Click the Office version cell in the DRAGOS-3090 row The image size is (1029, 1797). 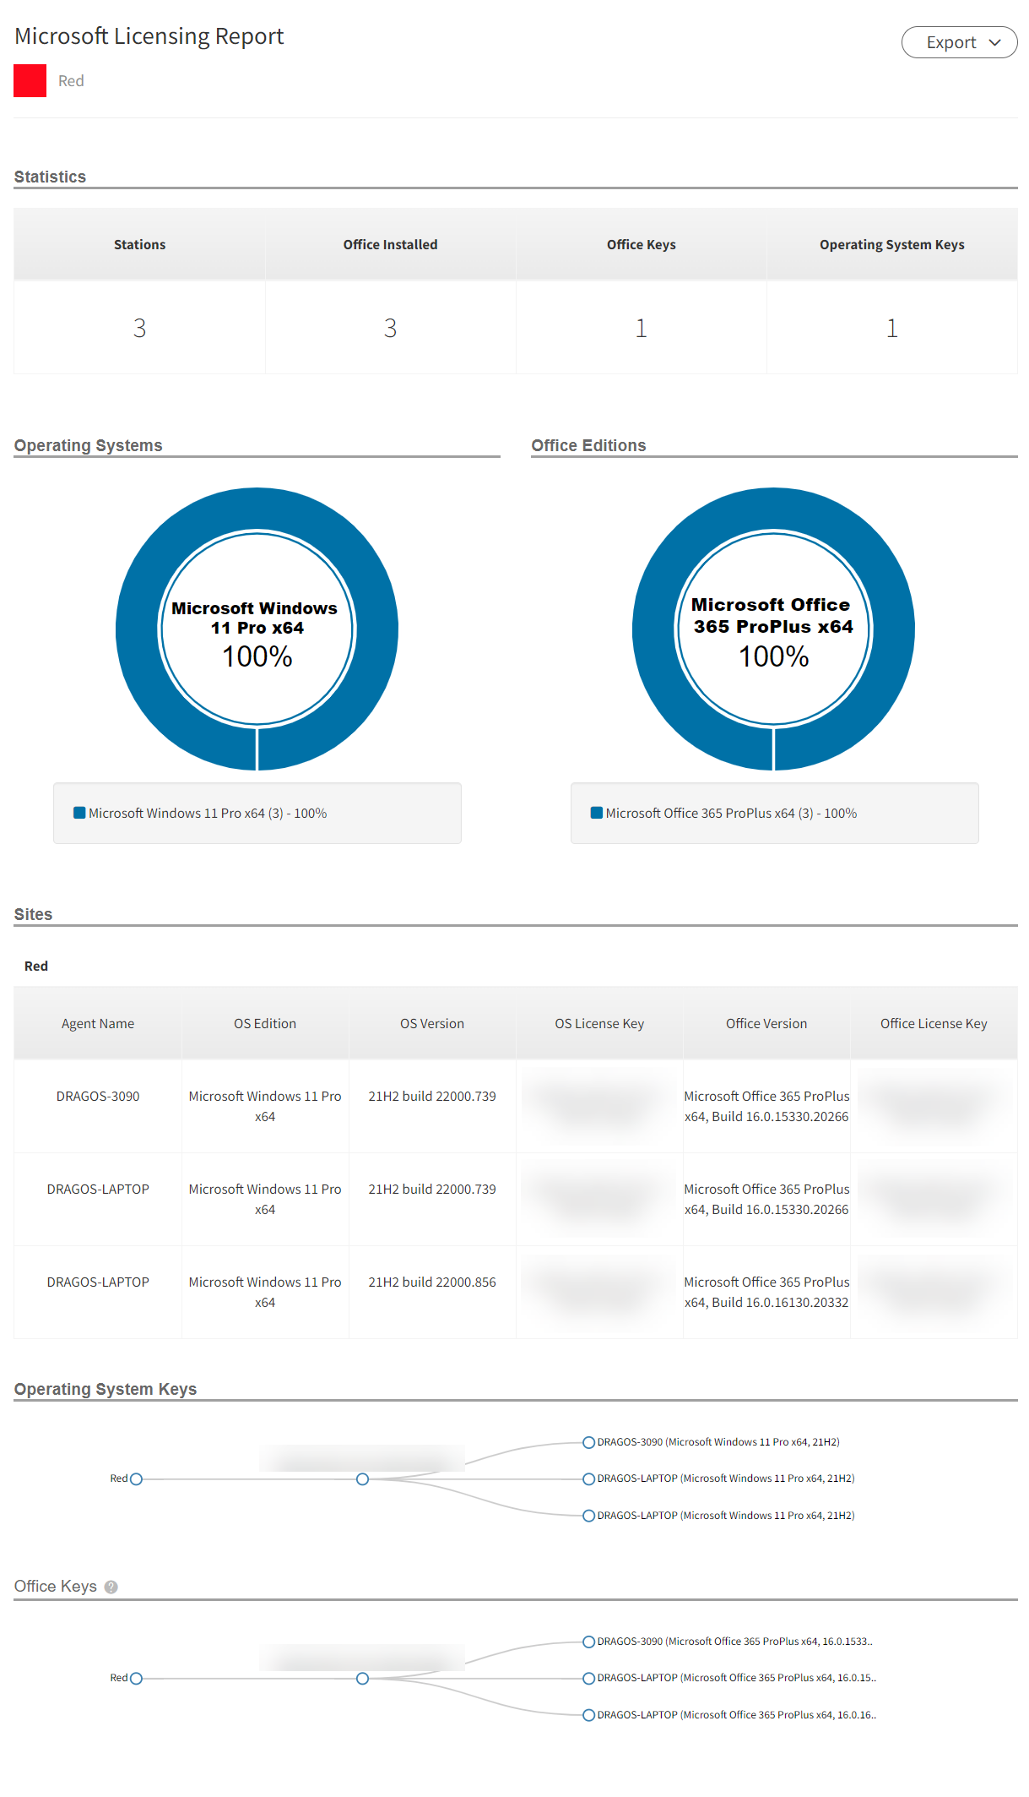766,1106
